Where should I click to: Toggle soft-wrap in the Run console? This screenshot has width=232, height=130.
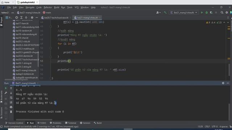(x=11, y=97)
